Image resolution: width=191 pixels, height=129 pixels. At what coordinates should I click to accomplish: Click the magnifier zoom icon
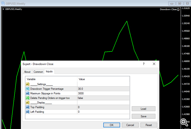pos(184,122)
